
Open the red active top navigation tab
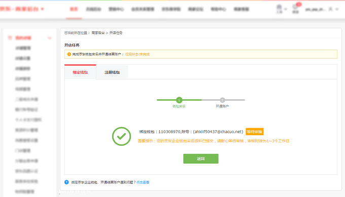coord(74,9)
